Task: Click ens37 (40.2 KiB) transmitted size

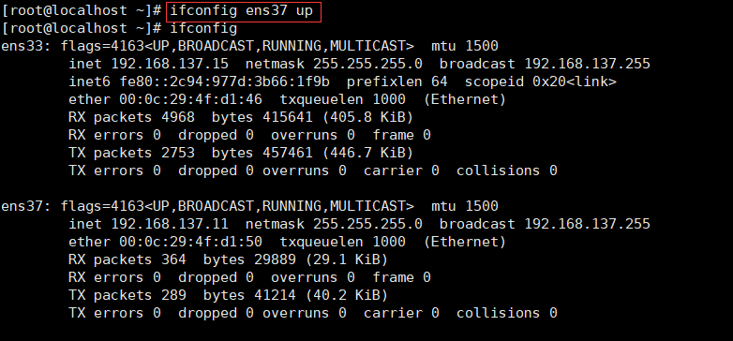Action: point(347,295)
